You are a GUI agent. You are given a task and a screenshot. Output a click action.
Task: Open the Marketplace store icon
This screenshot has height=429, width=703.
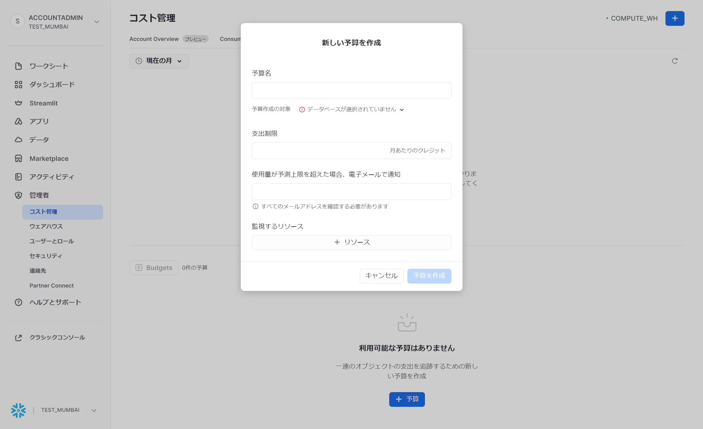[18, 158]
